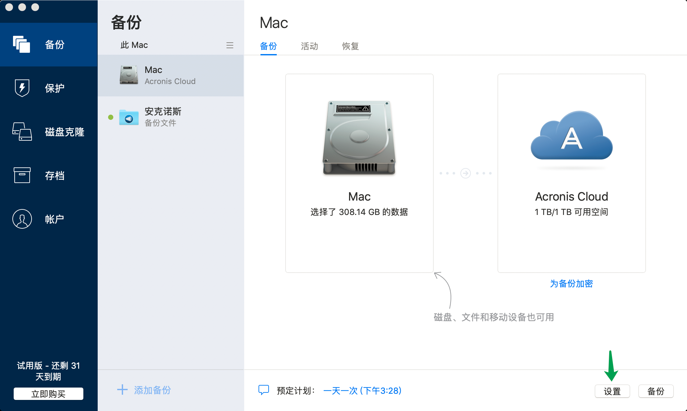Image resolution: width=687 pixels, height=411 pixels.
Task: Switch to the 活动 tab
Action: tap(309, 46)
